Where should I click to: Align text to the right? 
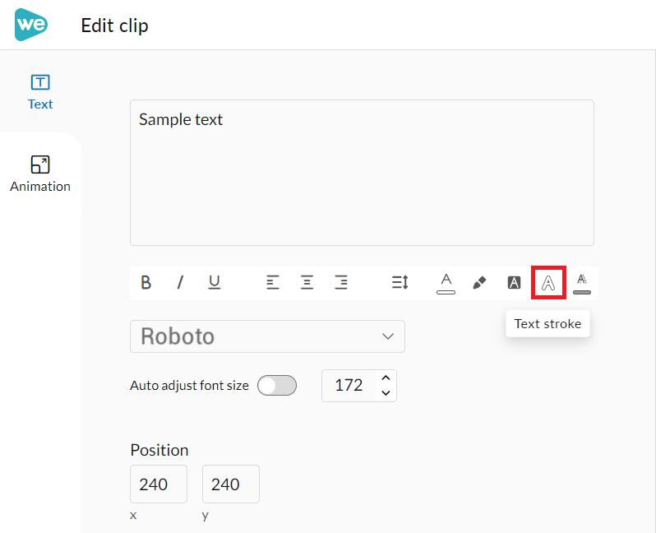pos(341,282)
